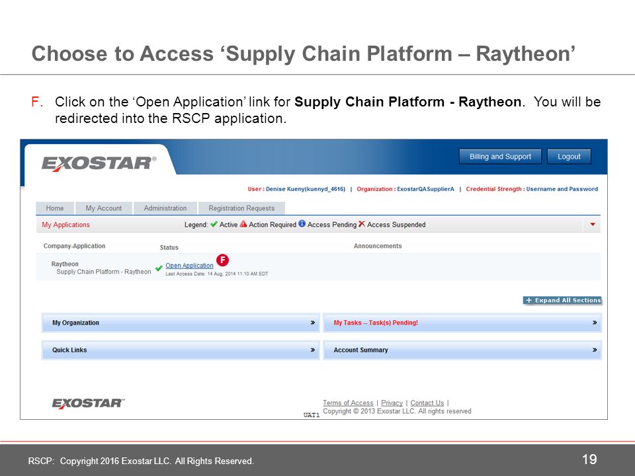This screenshot has height=476, width=635.
Task: Open the Terms of Access link
Action: [x=348, y=403]
